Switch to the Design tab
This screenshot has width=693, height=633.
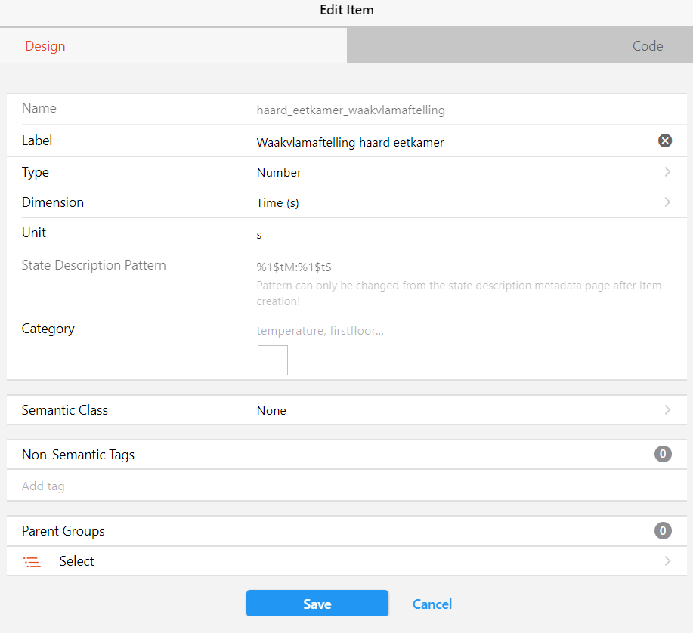click(x=45, y=46)
